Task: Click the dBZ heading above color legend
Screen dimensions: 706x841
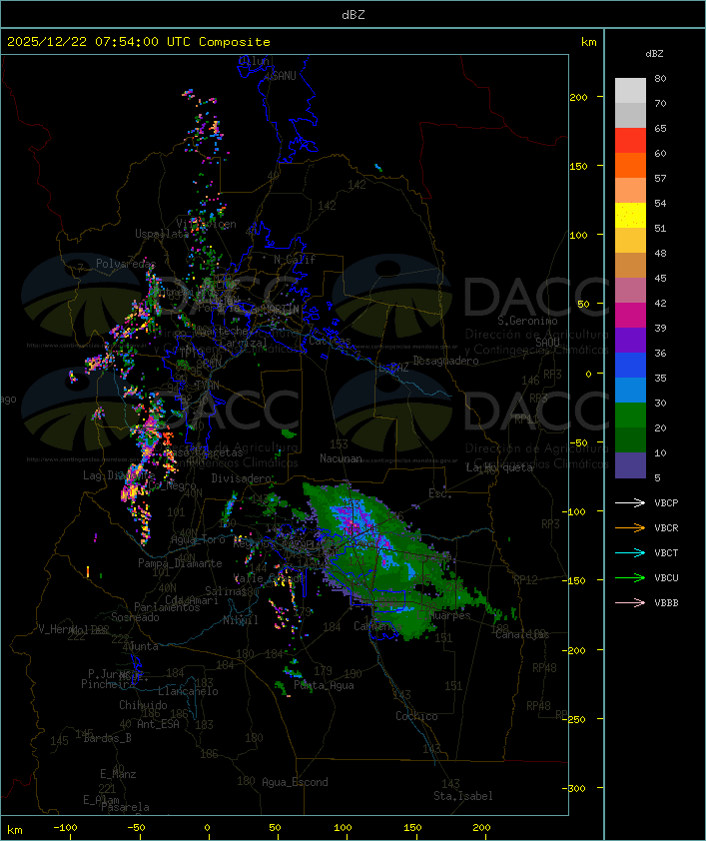Action: [654, 54]
